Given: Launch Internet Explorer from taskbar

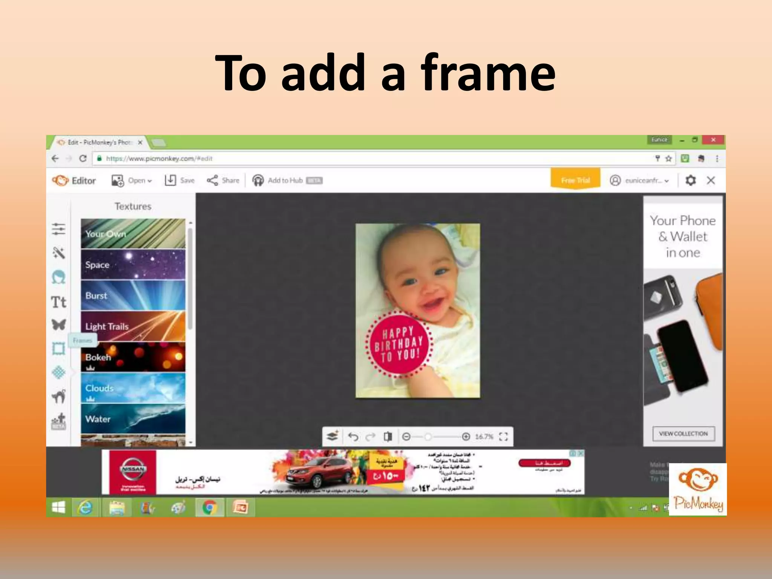Looking at the screenshot, I should point(85,508).
